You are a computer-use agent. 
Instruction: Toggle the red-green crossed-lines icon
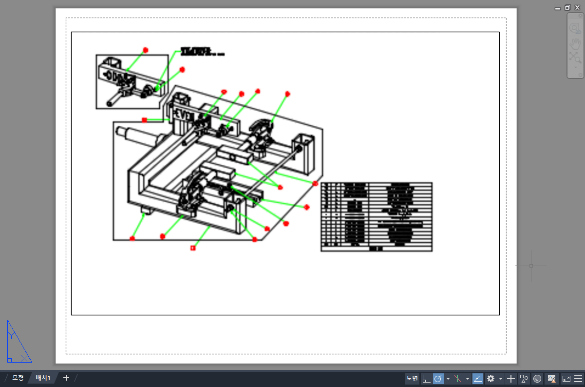(x=458, y=378)
